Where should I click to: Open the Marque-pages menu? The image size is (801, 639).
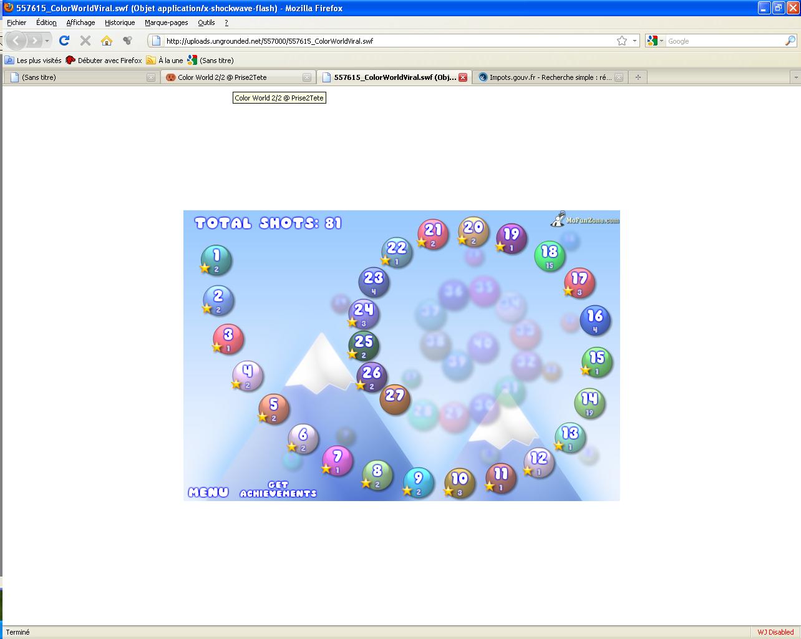[166, 22]
